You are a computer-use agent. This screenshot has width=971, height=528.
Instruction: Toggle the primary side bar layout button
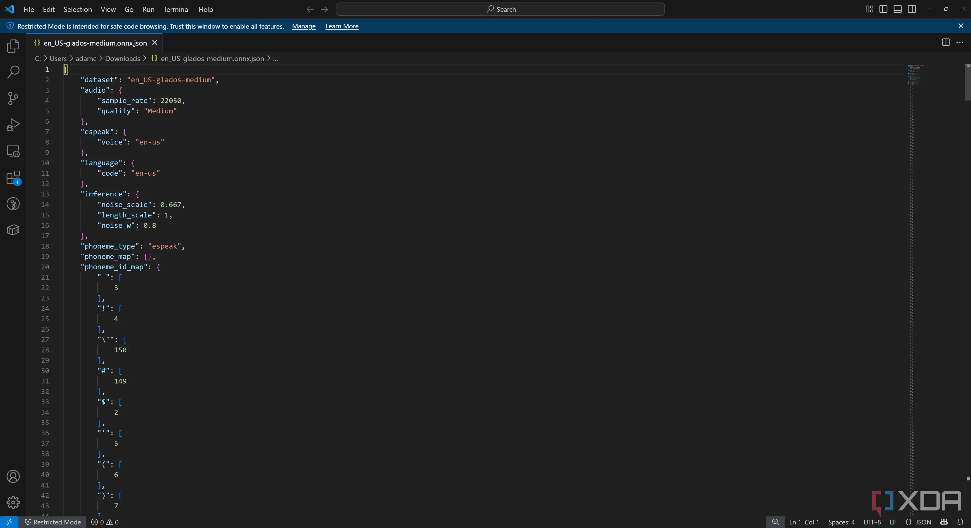883,9
